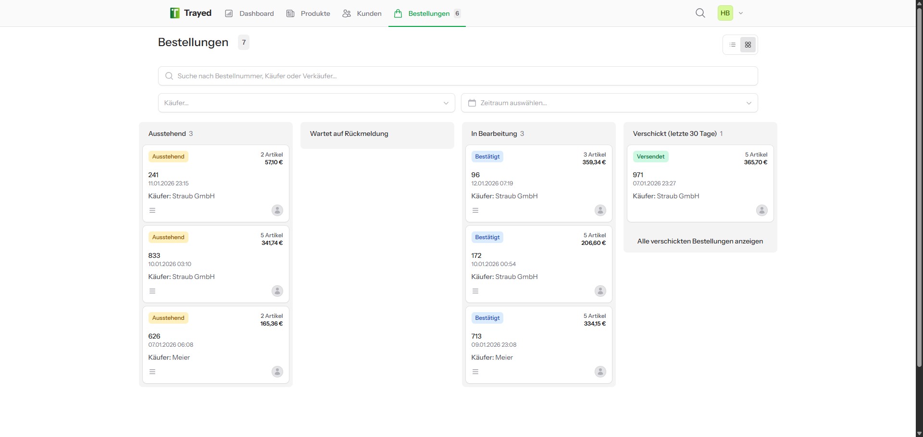Open order 172 card
The height and width of the screenshot is (437, 923).
[538, 264]
